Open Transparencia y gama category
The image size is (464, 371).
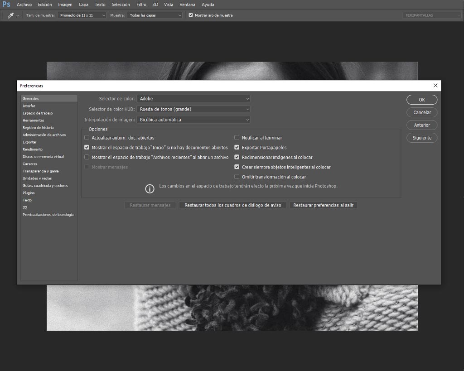click(40, 171)
